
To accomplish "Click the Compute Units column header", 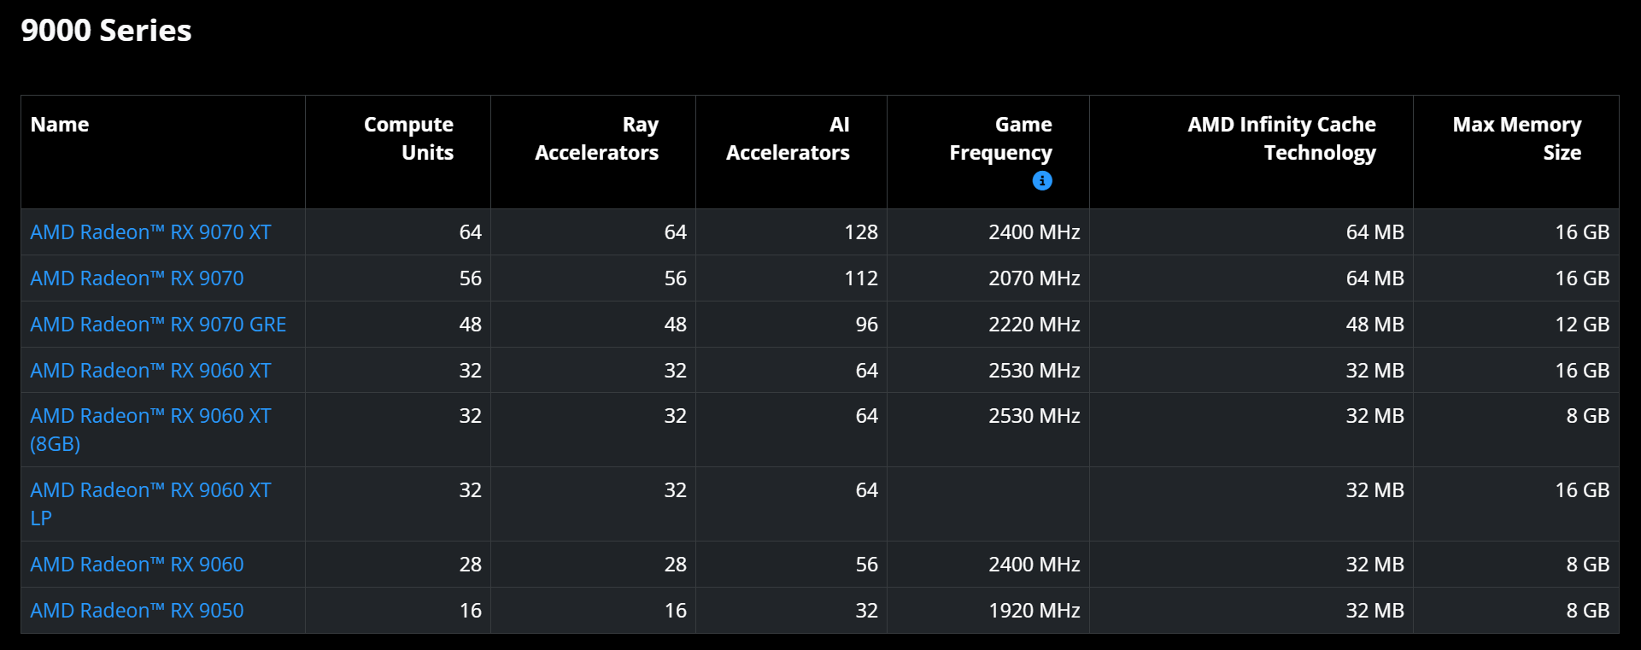I will click(x=408, y=138).
